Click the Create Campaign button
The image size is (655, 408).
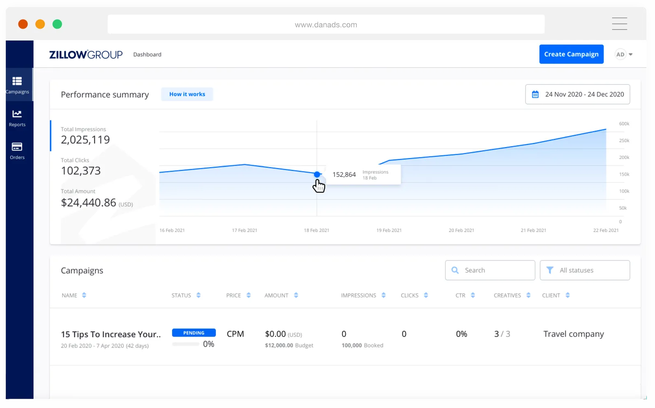coord(571,54)
